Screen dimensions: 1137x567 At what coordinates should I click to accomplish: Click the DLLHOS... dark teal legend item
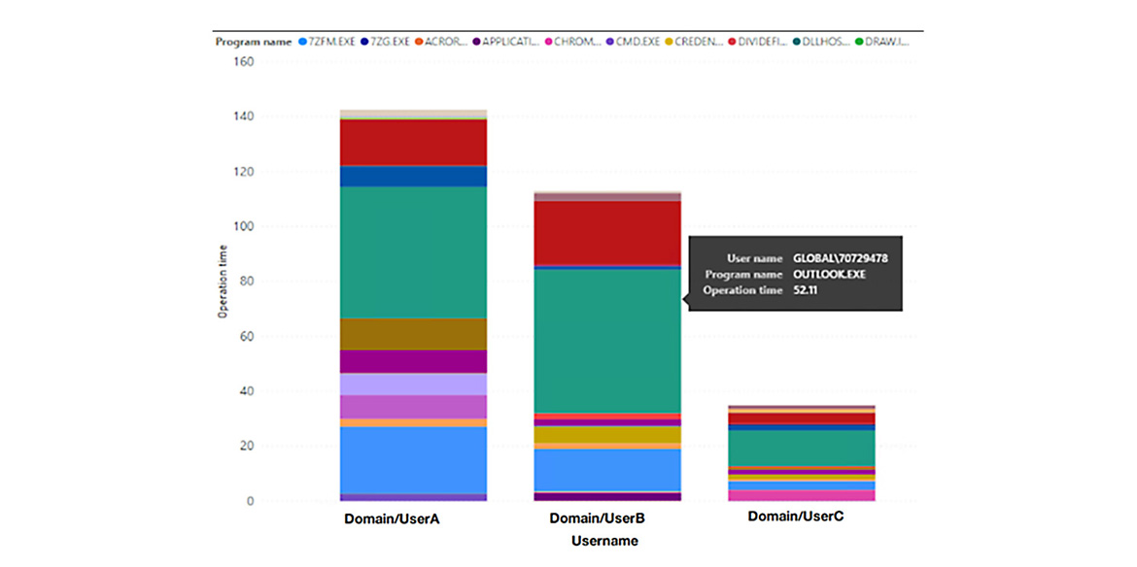tap(824, 42)
